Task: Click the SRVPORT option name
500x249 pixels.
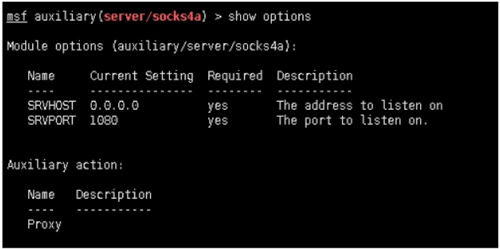Action: coord(52,120)
